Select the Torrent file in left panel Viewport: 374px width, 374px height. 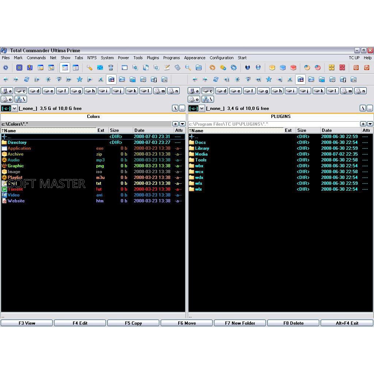(x=15, y=189)
